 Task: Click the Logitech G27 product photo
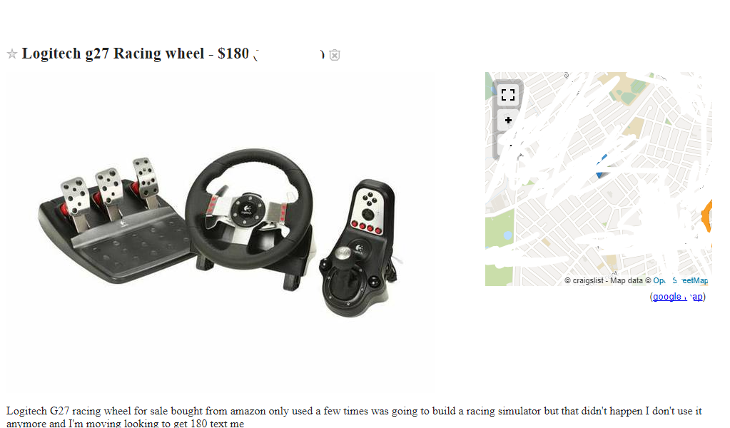[x=220, y=232]
